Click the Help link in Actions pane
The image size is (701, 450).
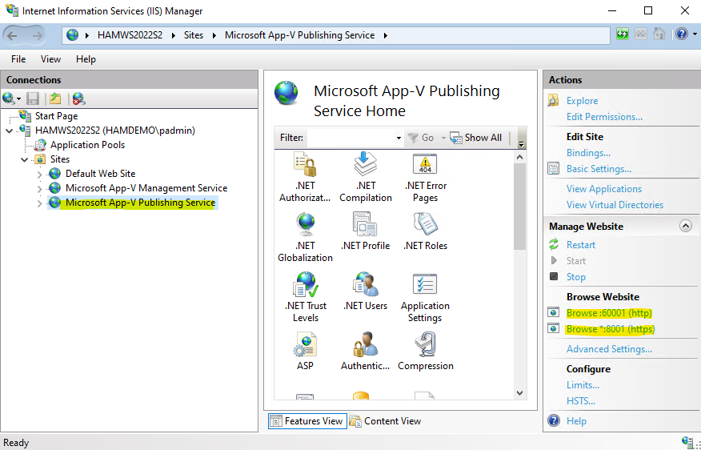click(576, 421)
